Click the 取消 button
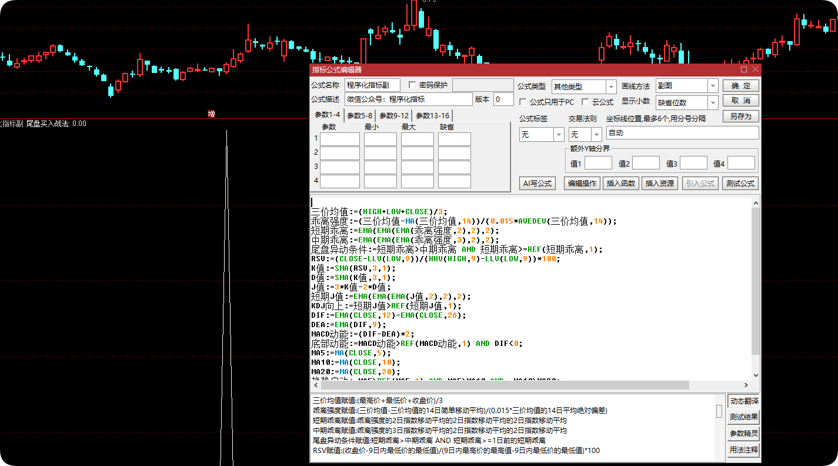838x466 pixels. pyautogui.click(x=741, y=101)
